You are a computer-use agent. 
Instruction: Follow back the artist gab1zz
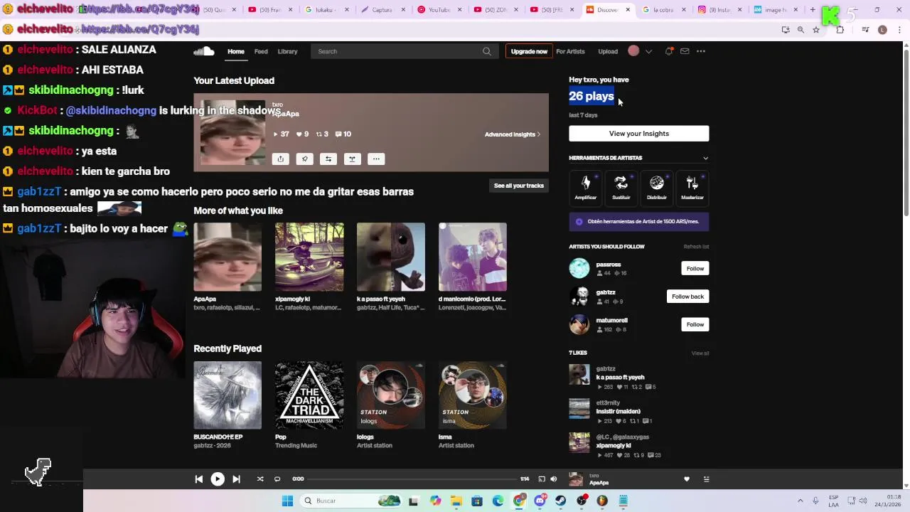pyautogui.click(x=687, y=297)
